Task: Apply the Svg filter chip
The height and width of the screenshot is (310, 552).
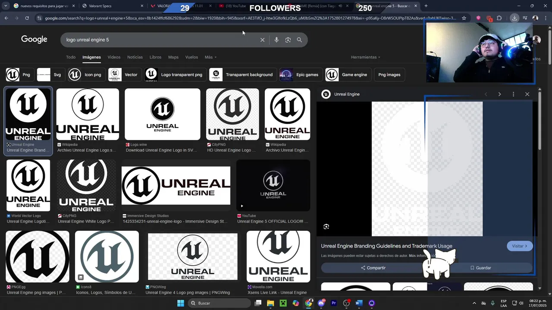Action: coord(50,74)
